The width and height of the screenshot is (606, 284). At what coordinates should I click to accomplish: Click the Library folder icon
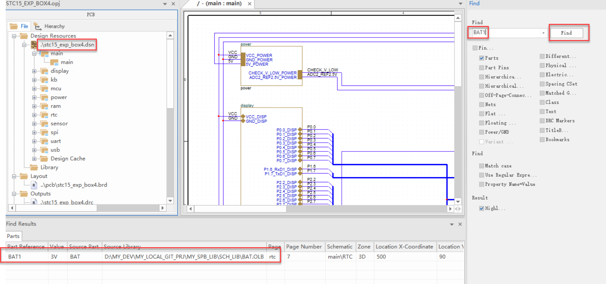34,168
